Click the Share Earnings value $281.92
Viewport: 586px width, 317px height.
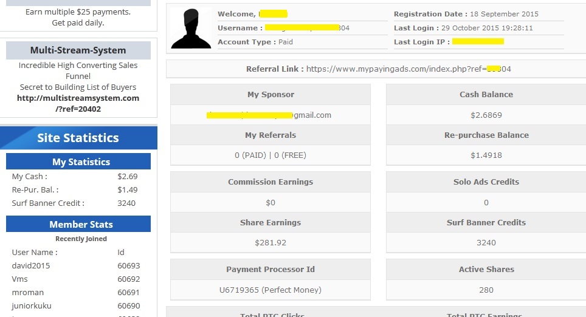point(271,243)
